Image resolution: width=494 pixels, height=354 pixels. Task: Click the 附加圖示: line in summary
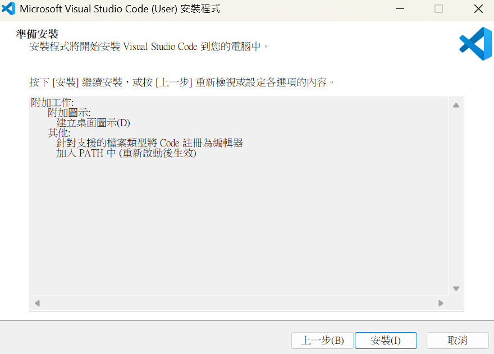pyautogui.click(x=69, y=113)
